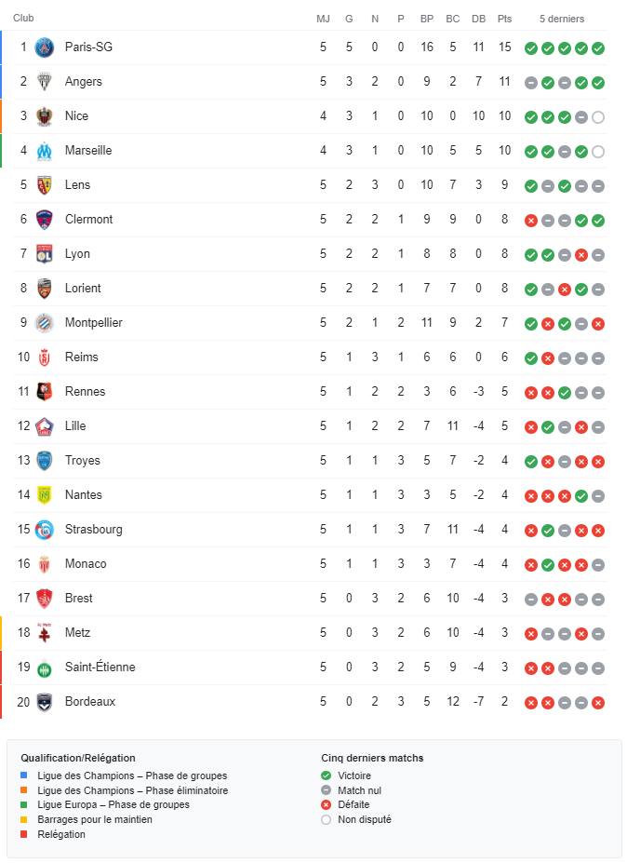Click the Angers club logo
627x863 pixels.
click(x=45, y=82)
